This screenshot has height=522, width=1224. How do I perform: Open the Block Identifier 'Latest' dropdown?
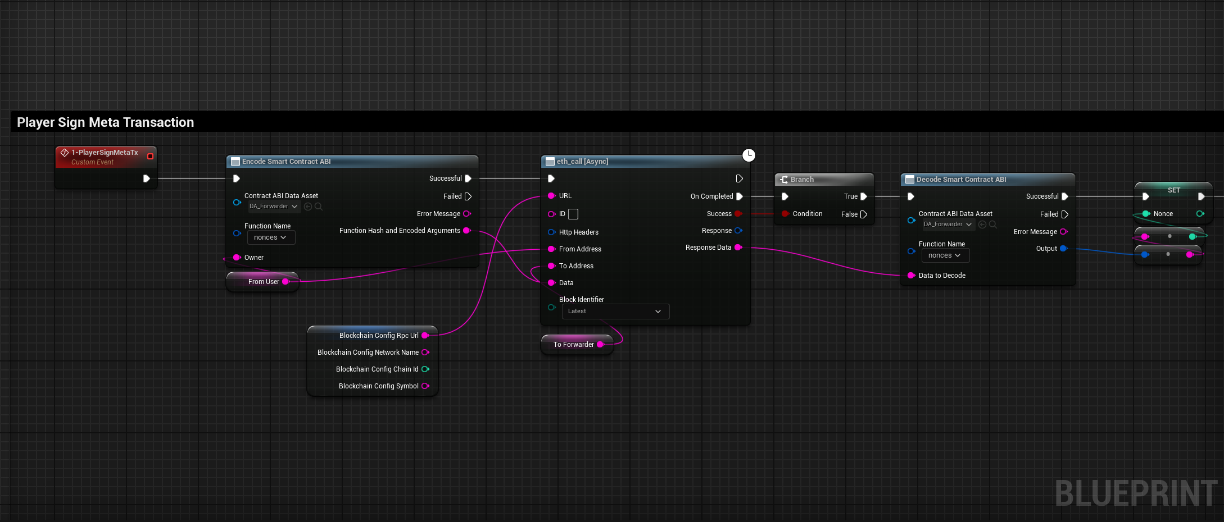coord(615,312)
